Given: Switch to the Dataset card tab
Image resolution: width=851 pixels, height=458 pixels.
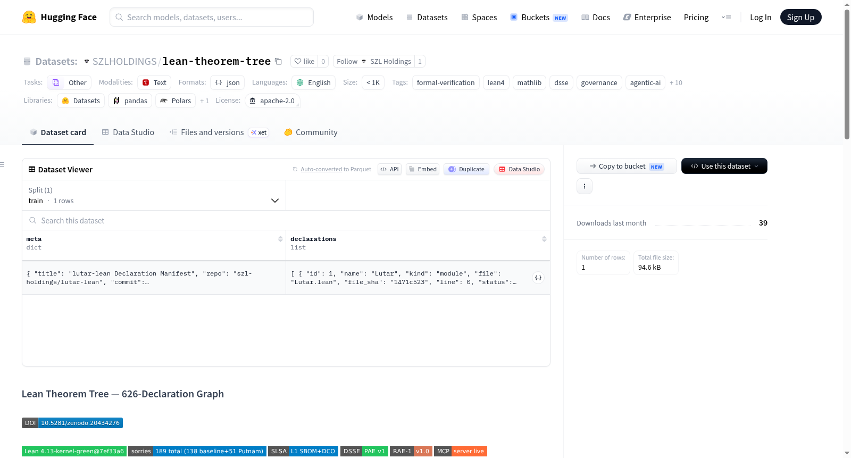Looking at the screenshot, I should [57, 132].
